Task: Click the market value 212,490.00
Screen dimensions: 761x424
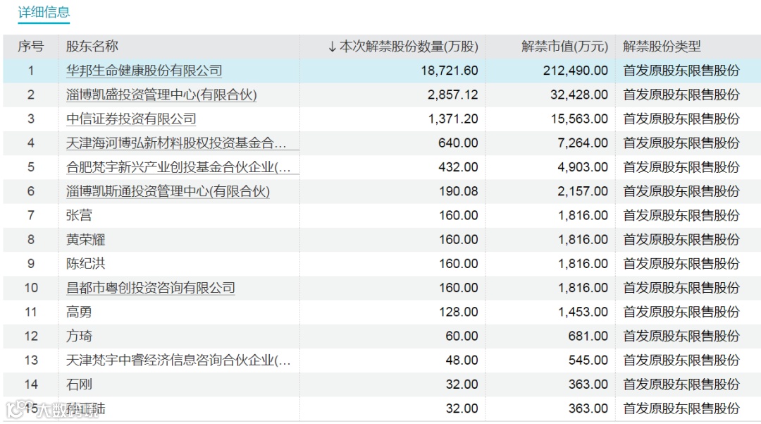Action: [576, 71]
